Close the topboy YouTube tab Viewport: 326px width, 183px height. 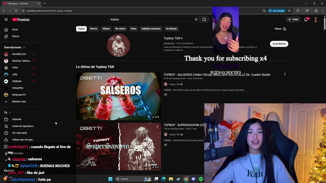(x=39, y=3)
